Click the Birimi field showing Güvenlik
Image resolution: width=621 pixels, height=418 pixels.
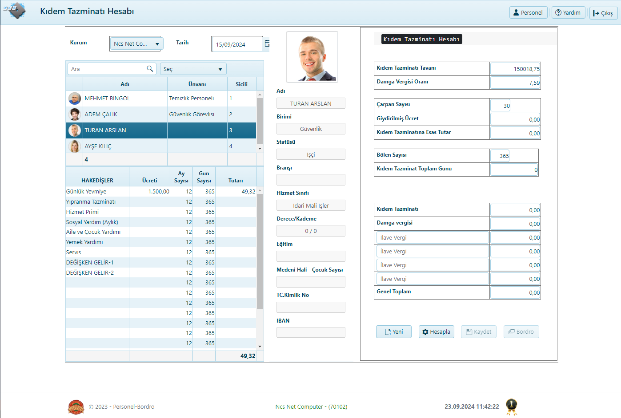pyautogui.click(x=311, y=129)
